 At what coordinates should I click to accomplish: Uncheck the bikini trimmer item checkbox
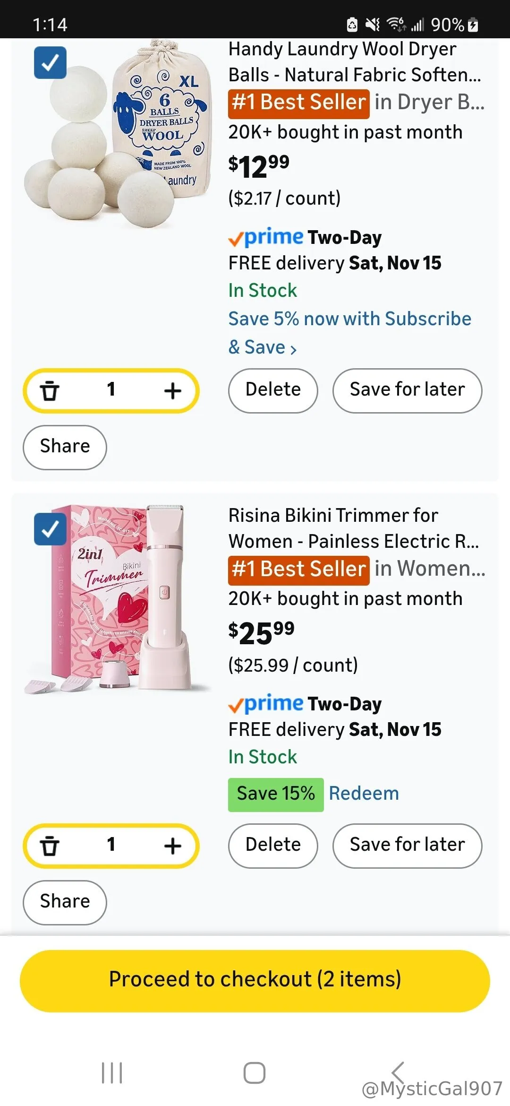tap(50, 529)
